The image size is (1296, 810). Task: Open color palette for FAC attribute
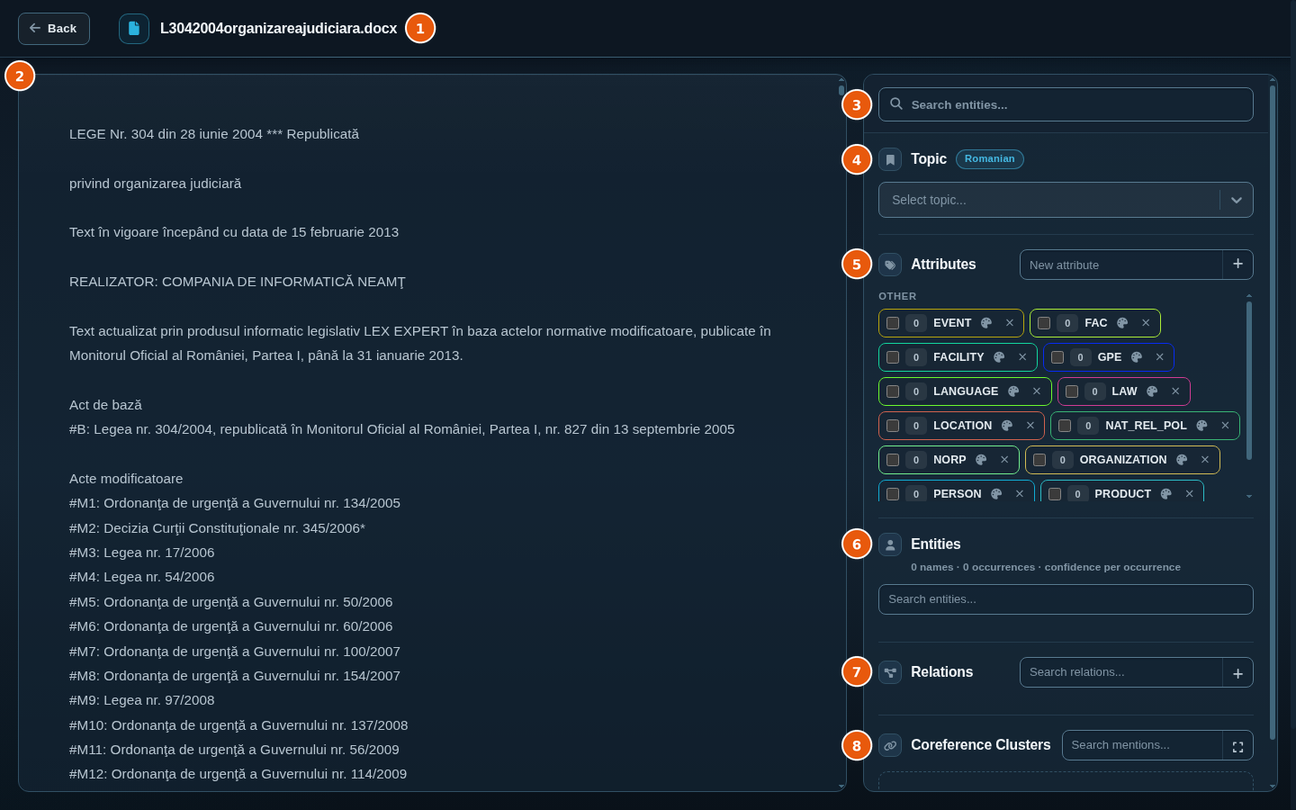pos(1122,323)
